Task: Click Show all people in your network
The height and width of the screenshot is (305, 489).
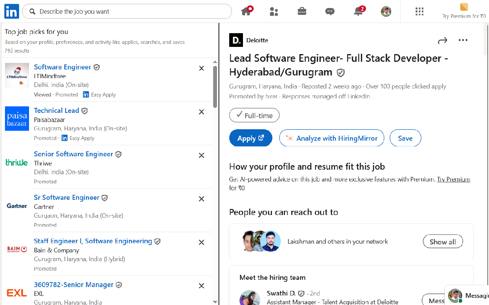Action: coord(442,241)
